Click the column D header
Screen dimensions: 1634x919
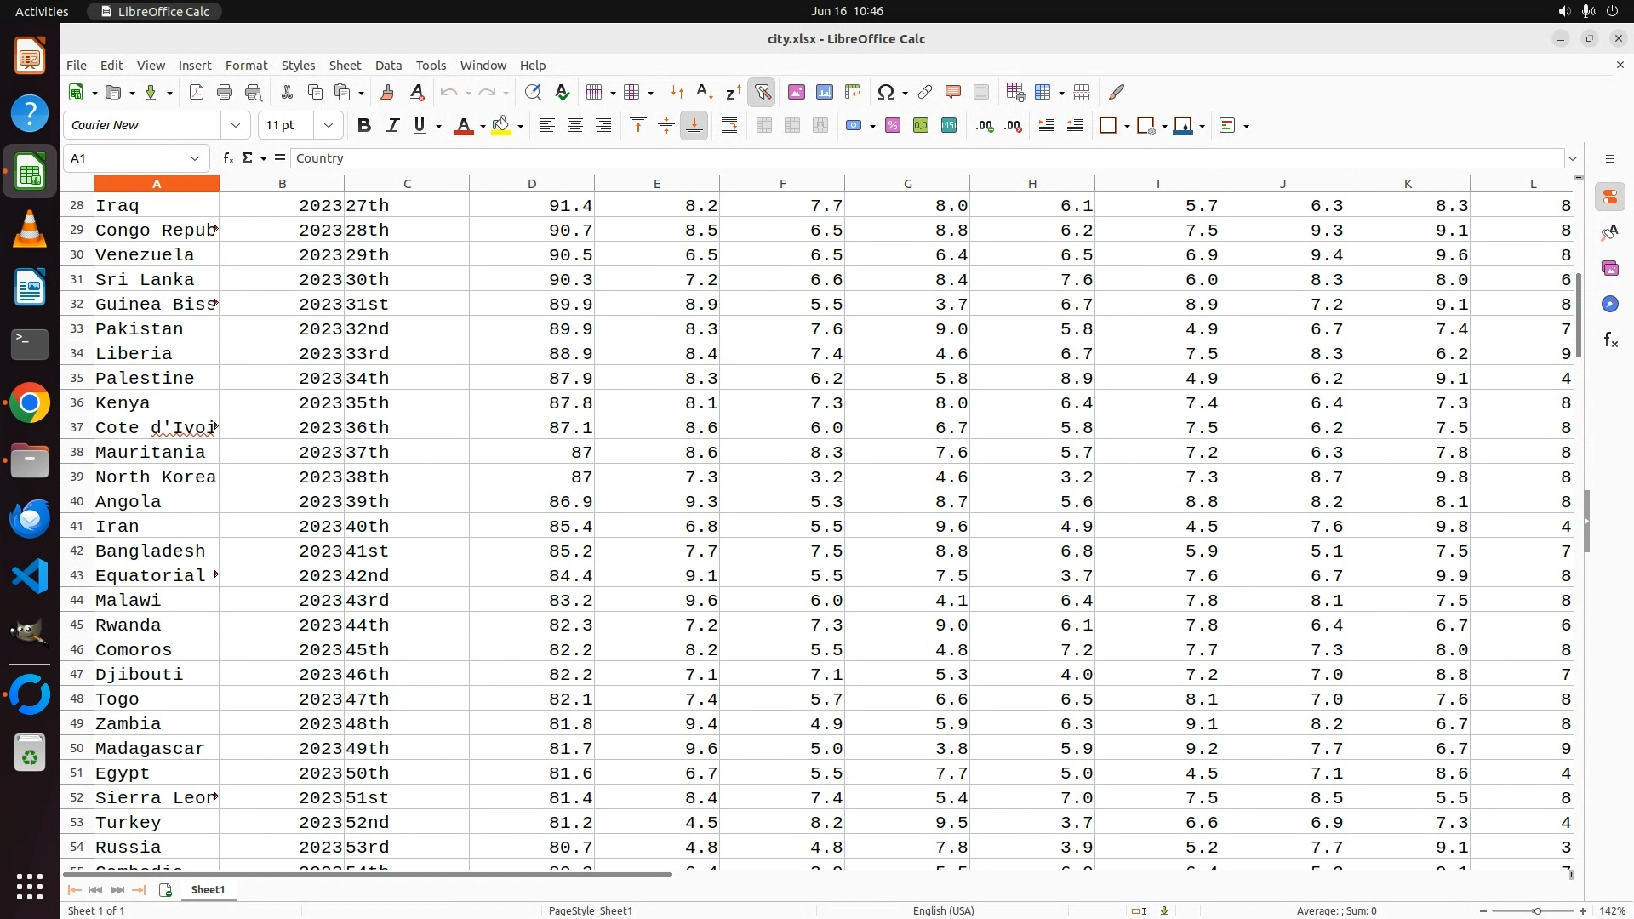[x=532, y=184]
